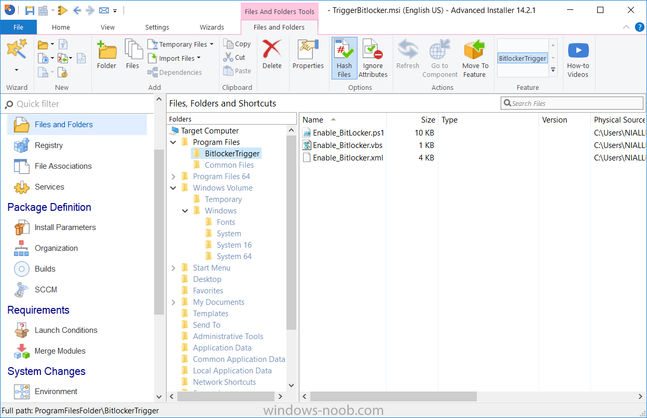Open the Temporary Files dropdown
647x418 pixels.
[x=181, y=45]
